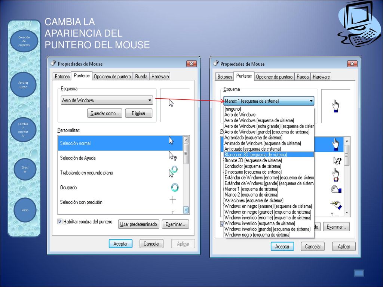Open Botones tab in left window

[62, 76]
